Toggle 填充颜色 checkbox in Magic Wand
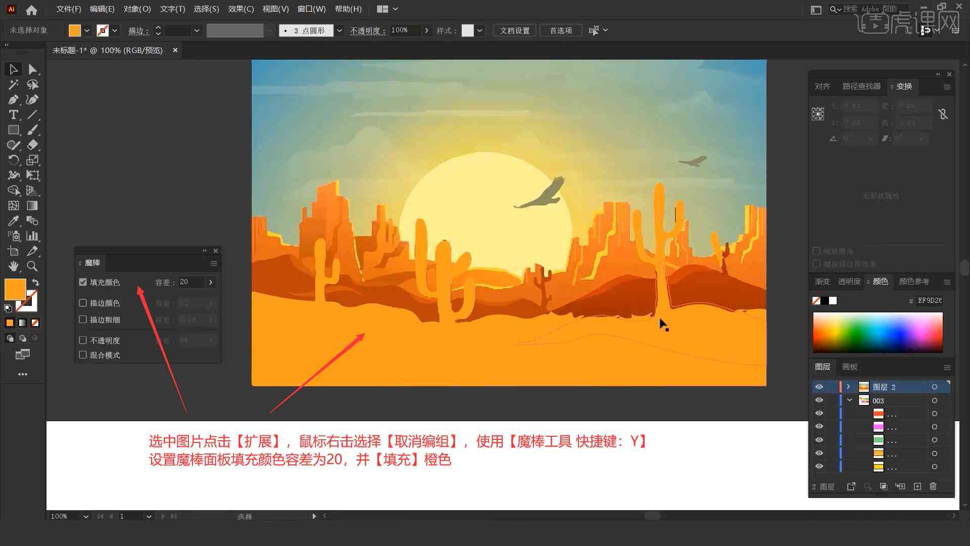Image resolution: width=970 pixels, height=546 pixels. [x=83, y=282]
